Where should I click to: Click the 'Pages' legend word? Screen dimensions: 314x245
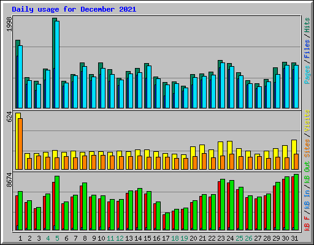click(307, 75)
